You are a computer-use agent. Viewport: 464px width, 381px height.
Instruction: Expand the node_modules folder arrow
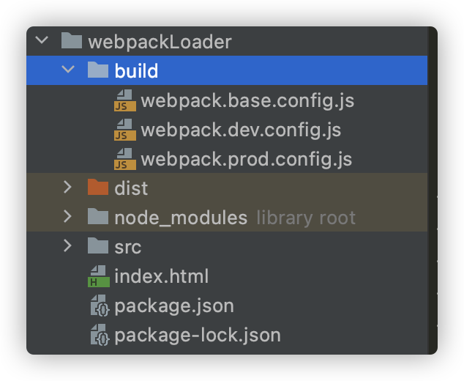coord(68,217)
